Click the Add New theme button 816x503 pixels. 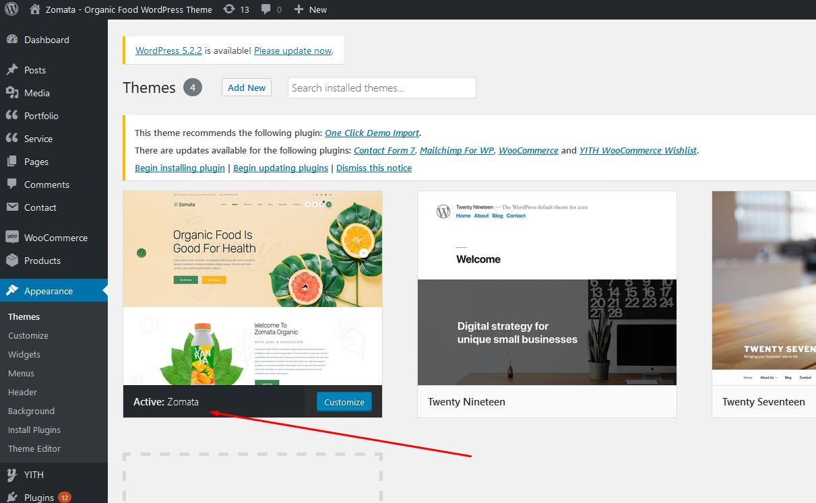(247, 88)
